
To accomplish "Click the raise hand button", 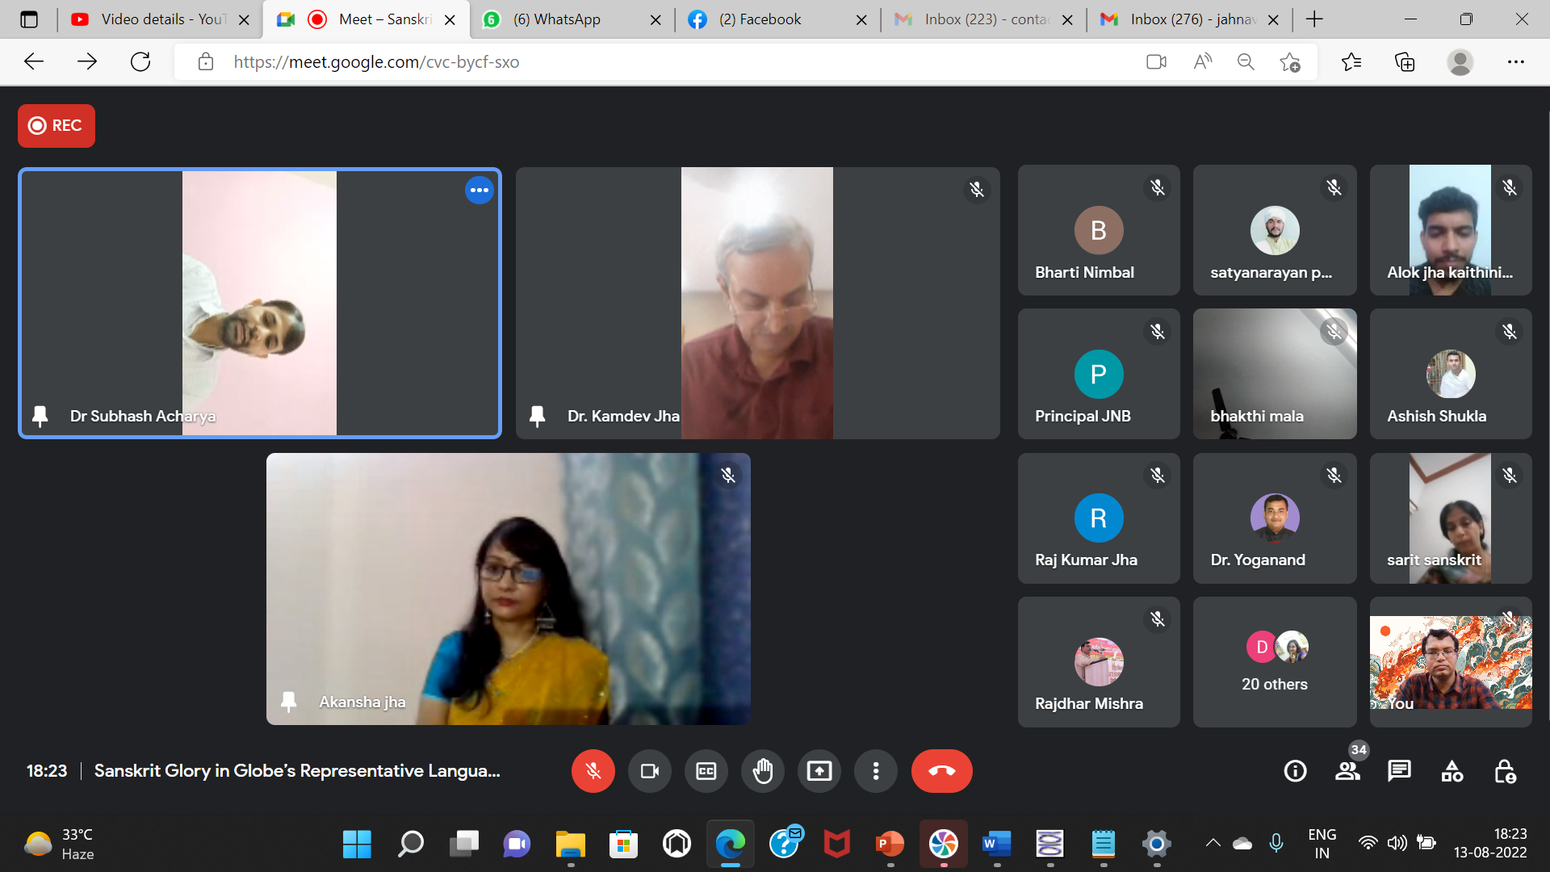I will pyautogui.click(x=761, y=771).
